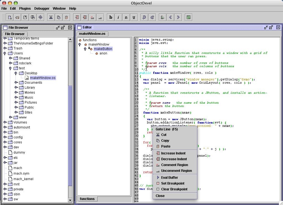Click the Undo toolbar arrow icon
Screen dimensions: 283x205
click(x=144, y=17)
